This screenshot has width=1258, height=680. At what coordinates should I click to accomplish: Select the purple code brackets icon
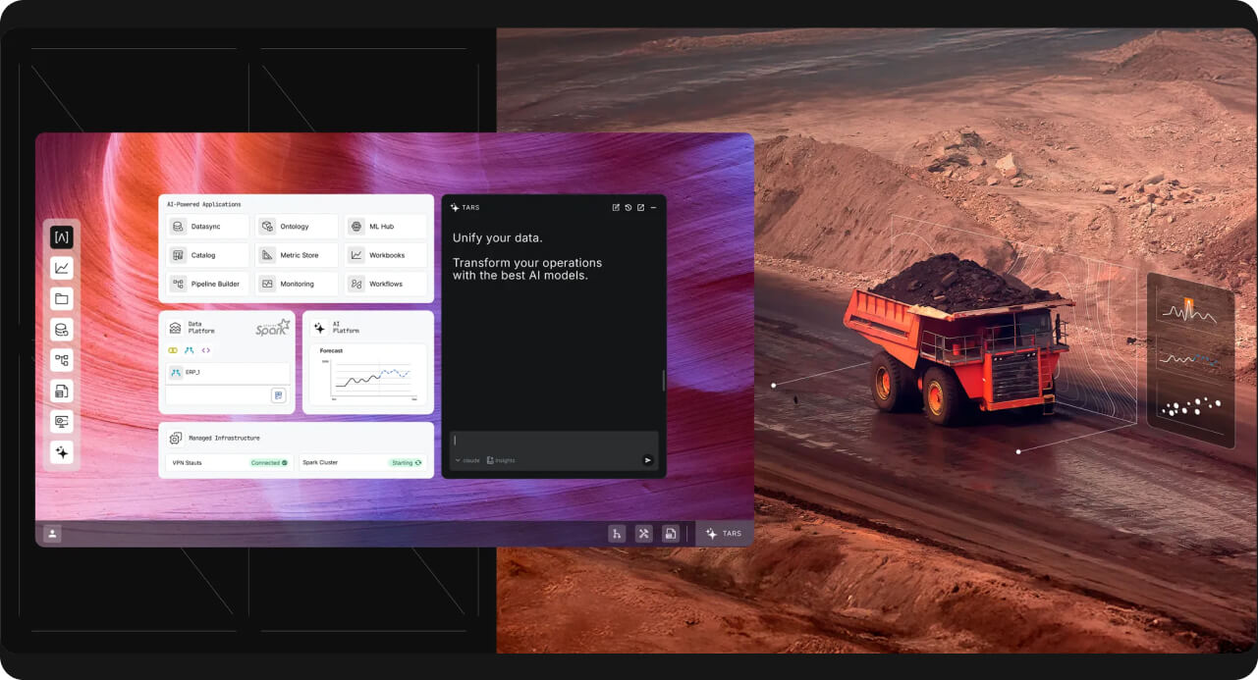[x=206, y=350]
